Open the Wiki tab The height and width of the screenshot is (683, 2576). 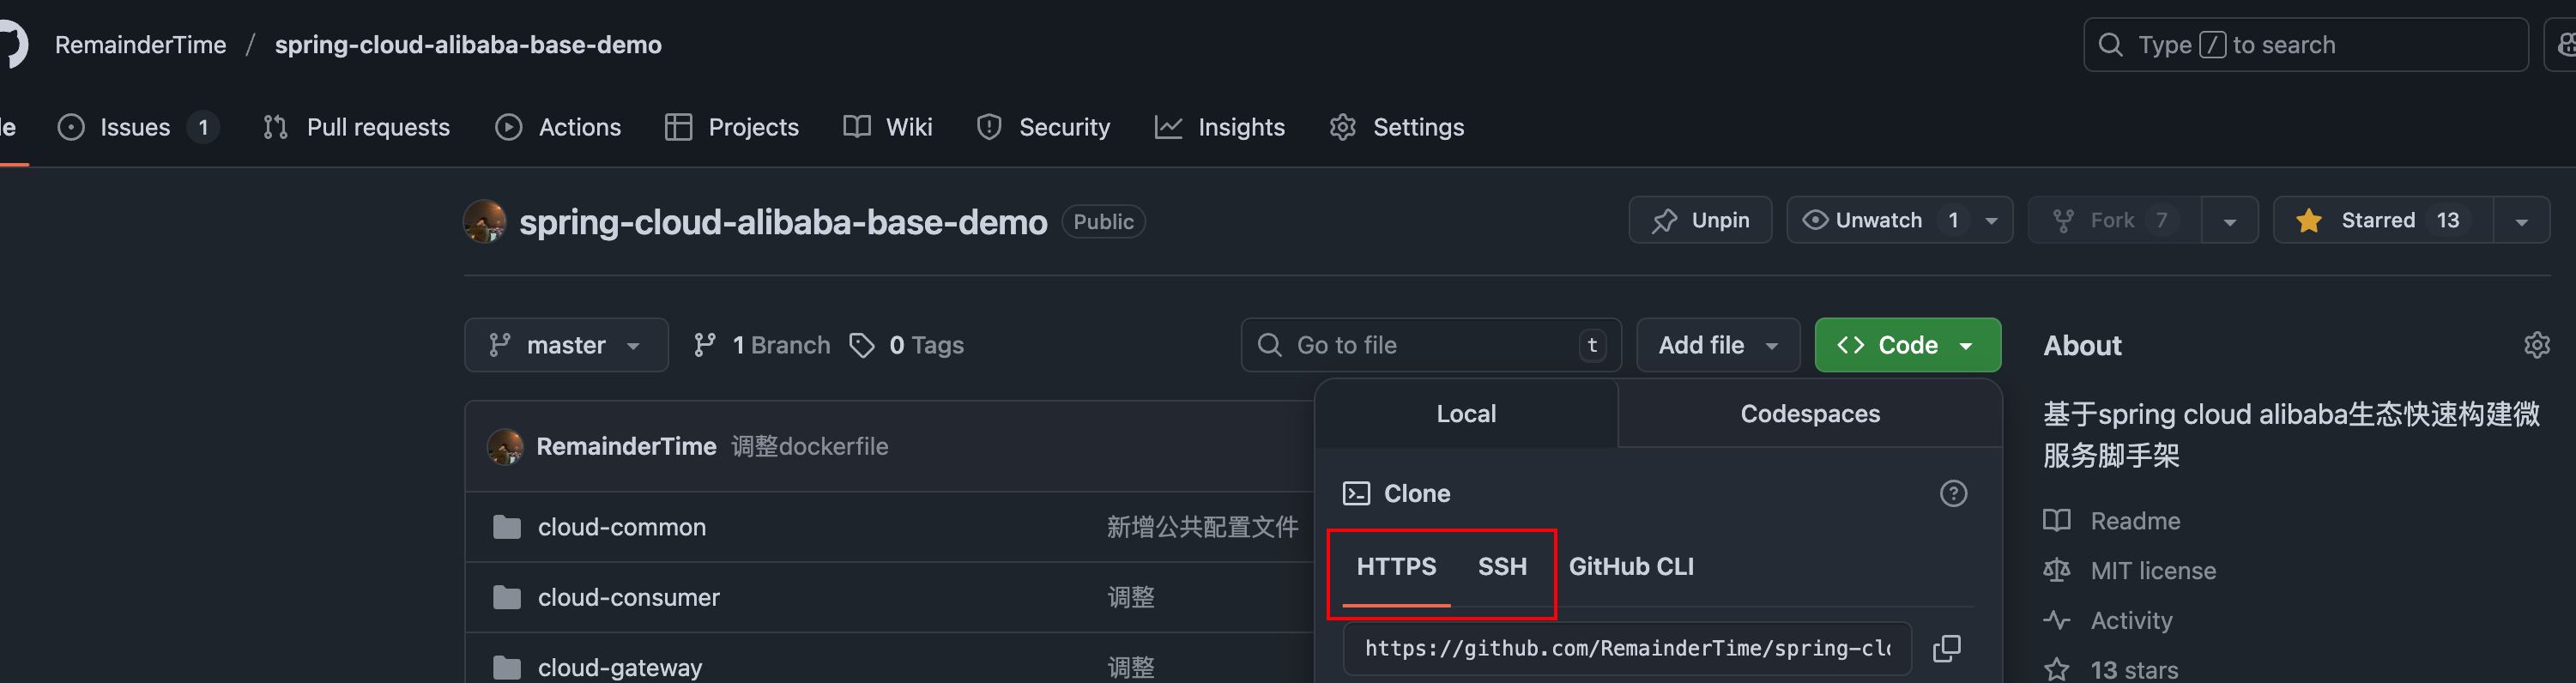coord(888,127)
